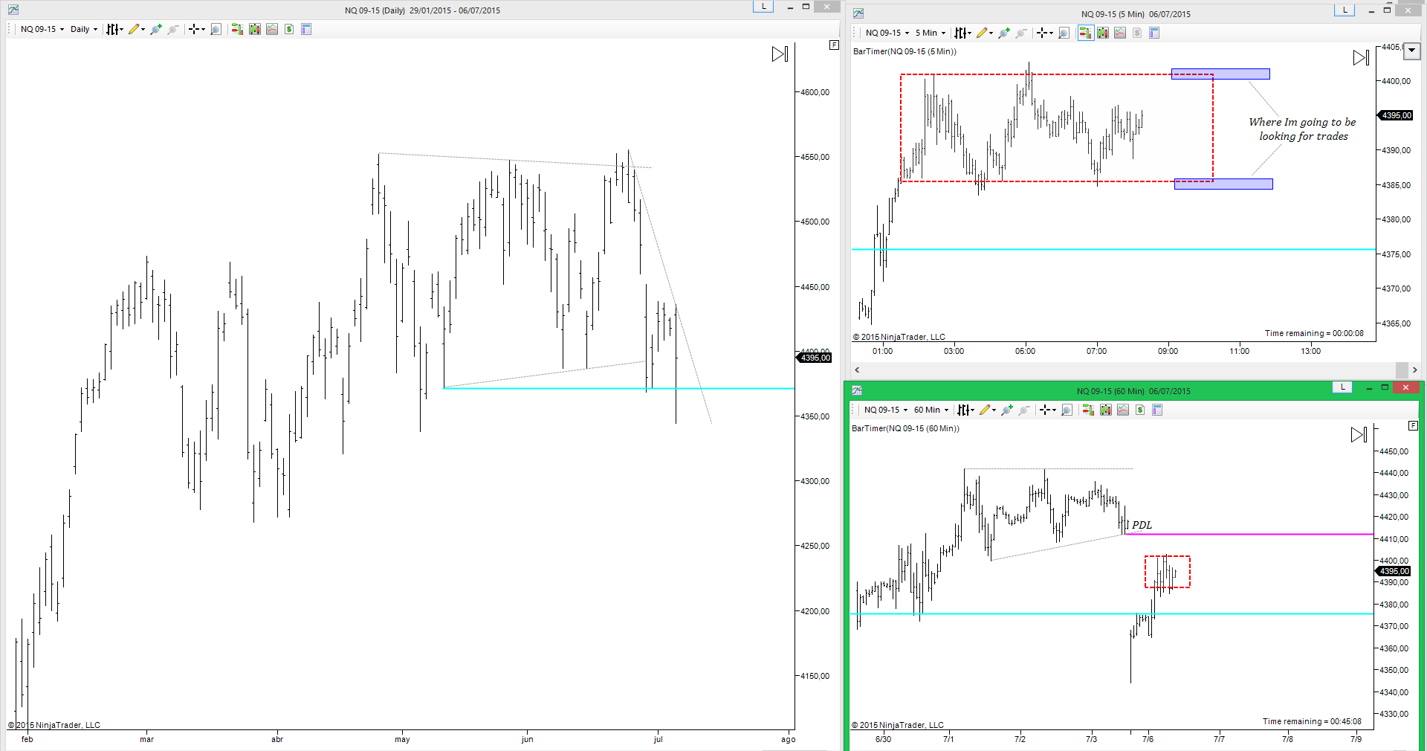Select 'Where Im going to be looking' annotation

point(1303,129)
